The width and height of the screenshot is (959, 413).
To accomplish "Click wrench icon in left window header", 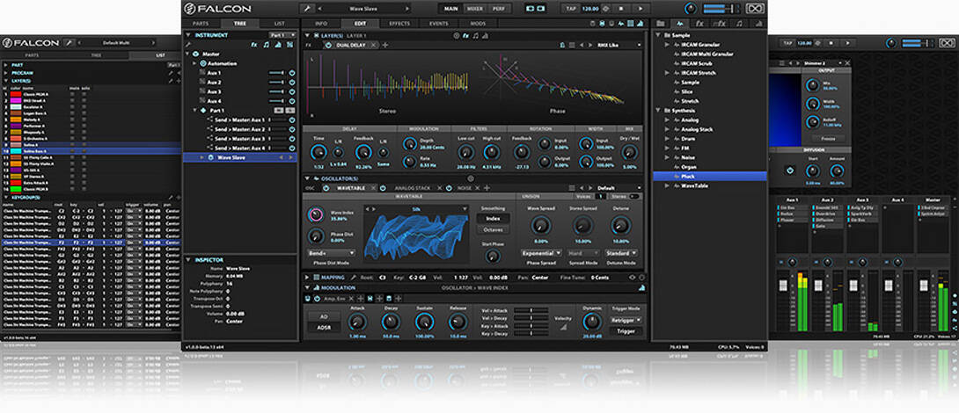I will tap(70, 43).
